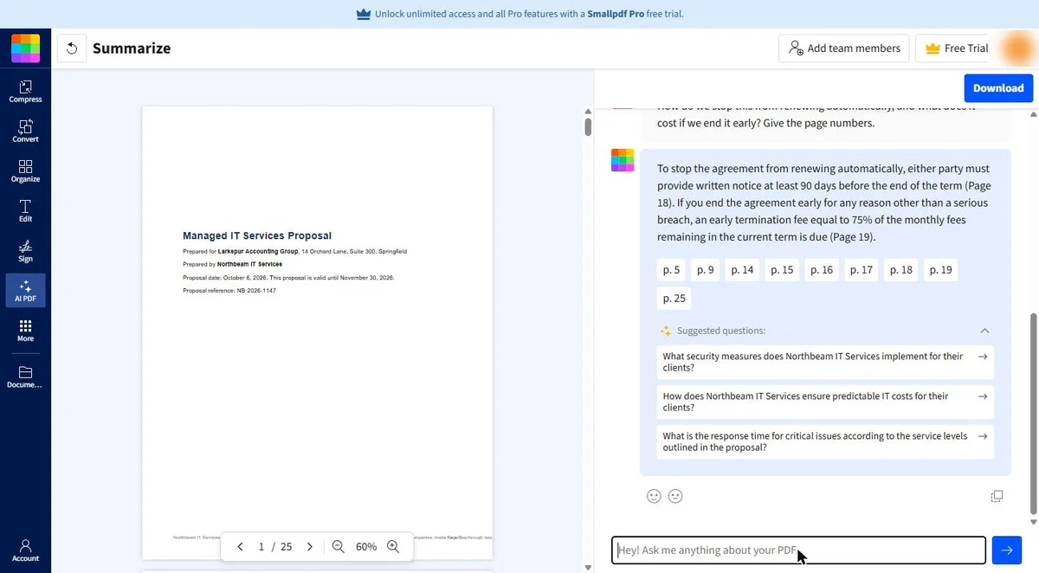Open the Account menu
This screenshot has height=573, width=1039.
[x=25, y=550]
